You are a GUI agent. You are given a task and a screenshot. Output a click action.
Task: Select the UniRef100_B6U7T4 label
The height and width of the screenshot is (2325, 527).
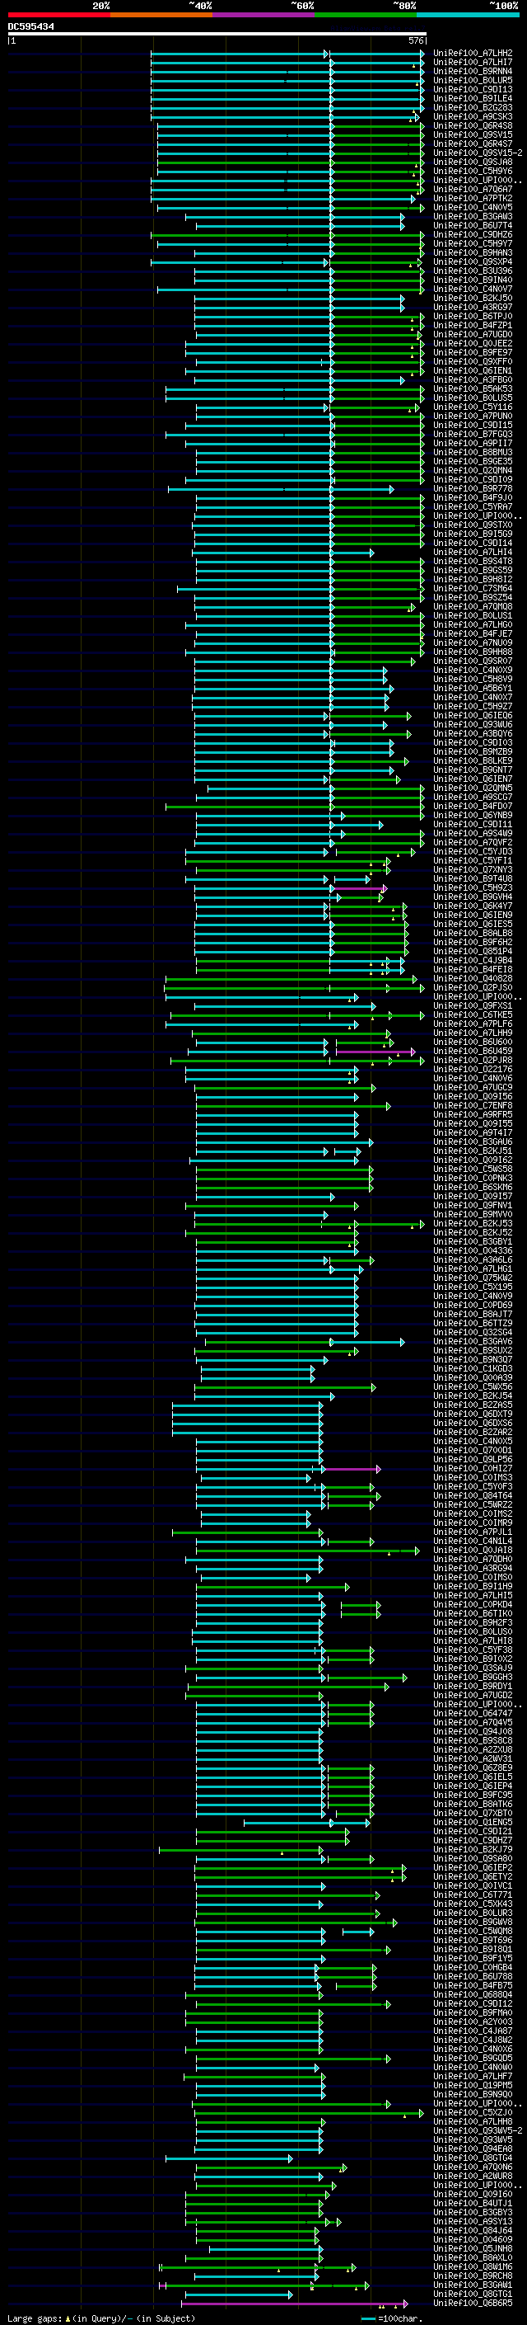pos(473,226)
